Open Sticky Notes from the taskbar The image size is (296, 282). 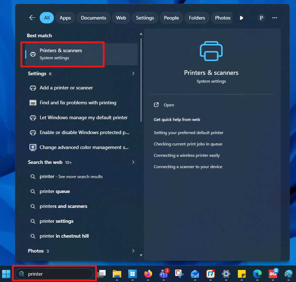point(242,274)
